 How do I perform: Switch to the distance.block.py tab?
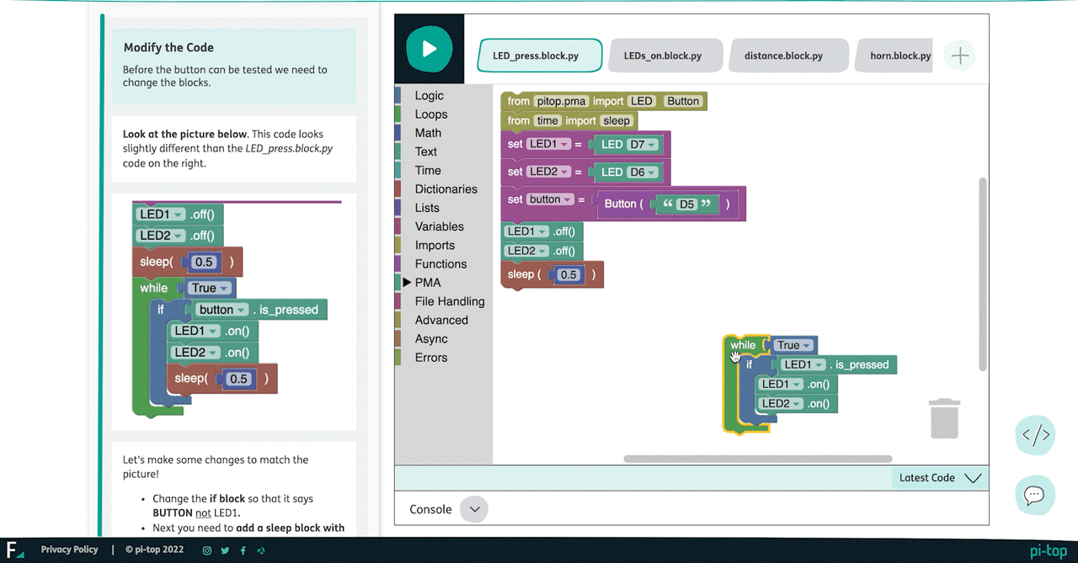click(783, 56)
